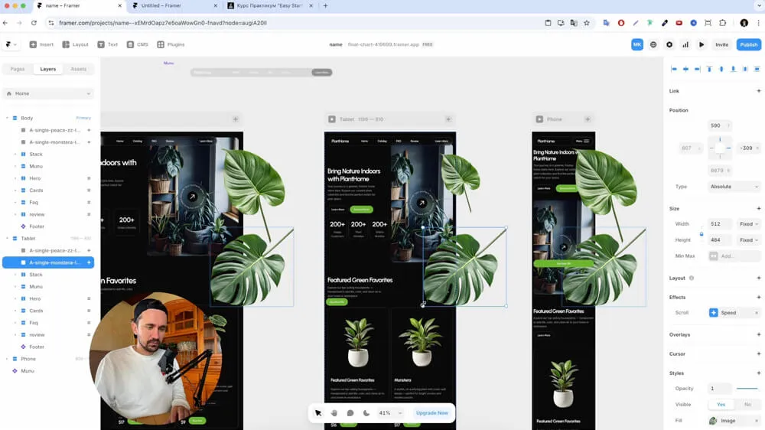Click the right position field -309
The width and height of the screenshot is (765, 430).
(749, 148)
